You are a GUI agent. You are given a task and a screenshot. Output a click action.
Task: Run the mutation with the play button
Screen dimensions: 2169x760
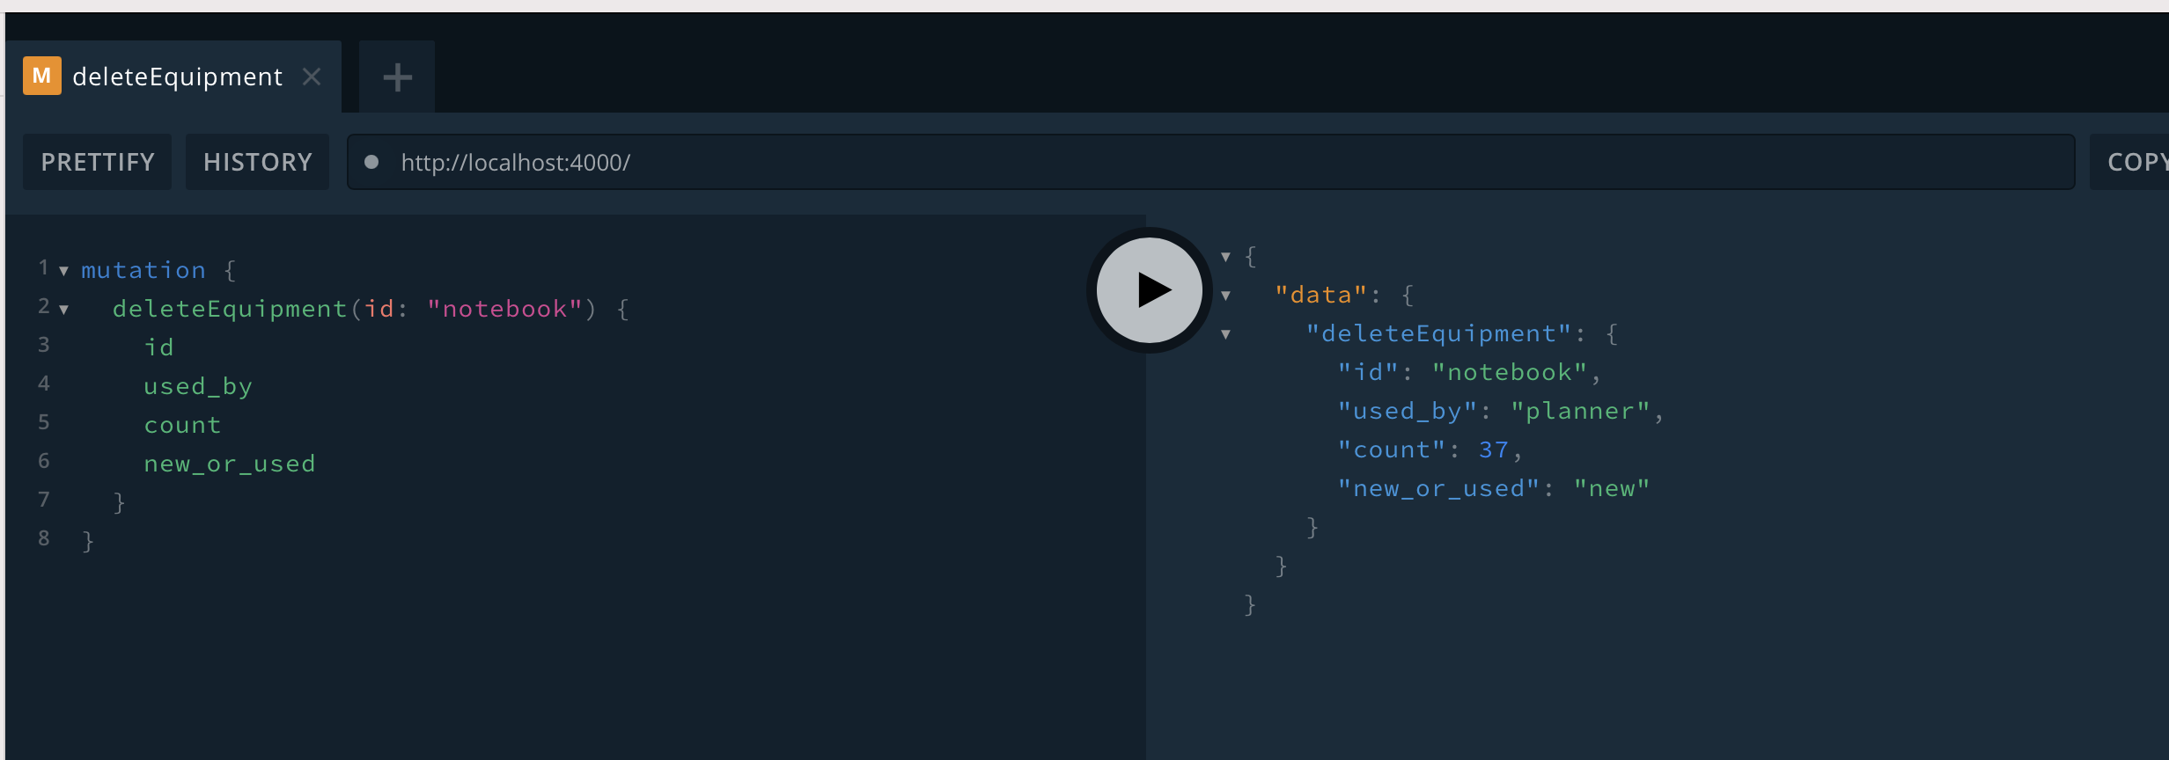click(1149, 290)
